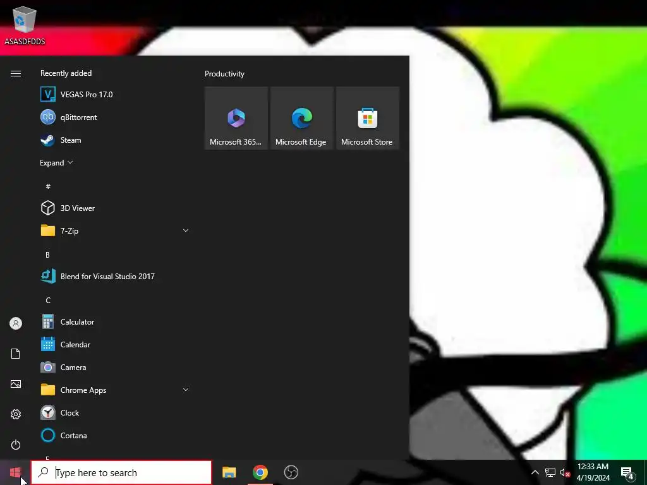647x485 pixels.
Task: Open Documents from Start sidebar
Action: (16, 354)
